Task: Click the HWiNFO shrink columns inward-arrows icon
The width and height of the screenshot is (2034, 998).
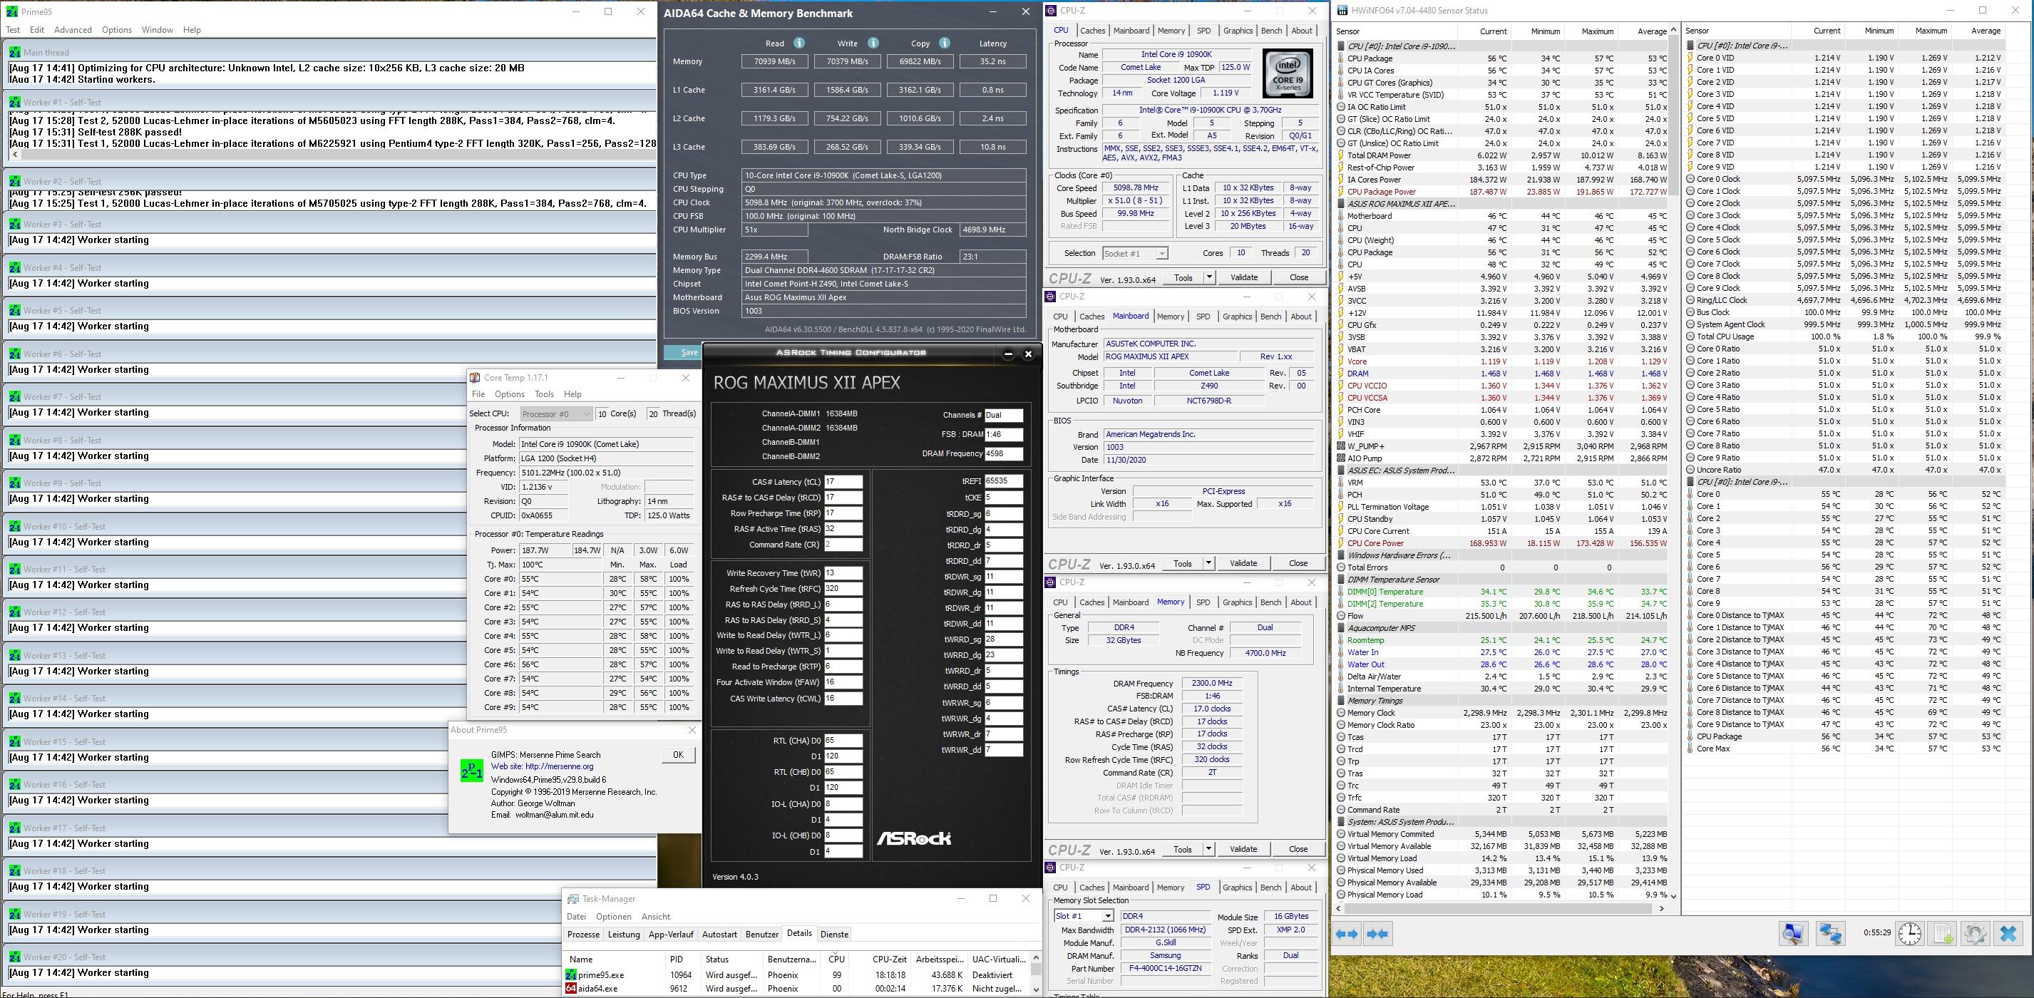Action: coord(1377,934)
